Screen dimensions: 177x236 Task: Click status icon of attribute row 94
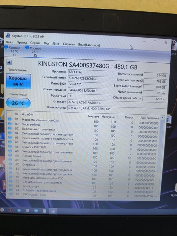(10, 133)
